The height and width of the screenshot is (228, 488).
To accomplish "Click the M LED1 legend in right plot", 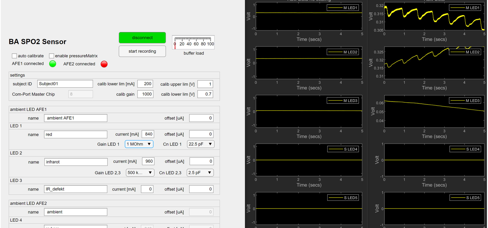I will tap(465, 8).
